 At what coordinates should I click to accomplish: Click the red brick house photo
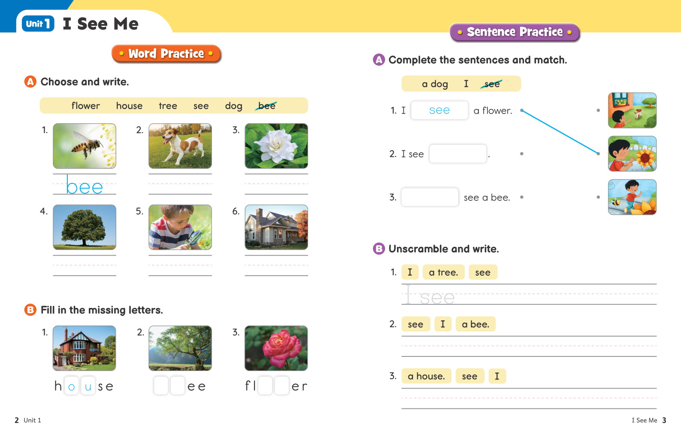click(85, 348)
